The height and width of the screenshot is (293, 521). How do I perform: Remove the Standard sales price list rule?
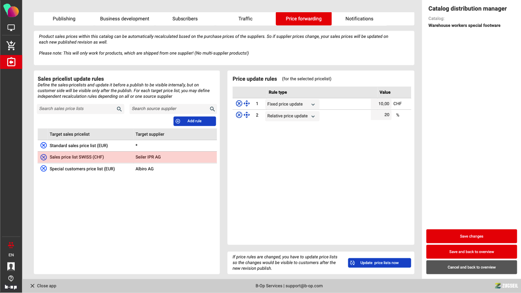click(x=44, y=145)
